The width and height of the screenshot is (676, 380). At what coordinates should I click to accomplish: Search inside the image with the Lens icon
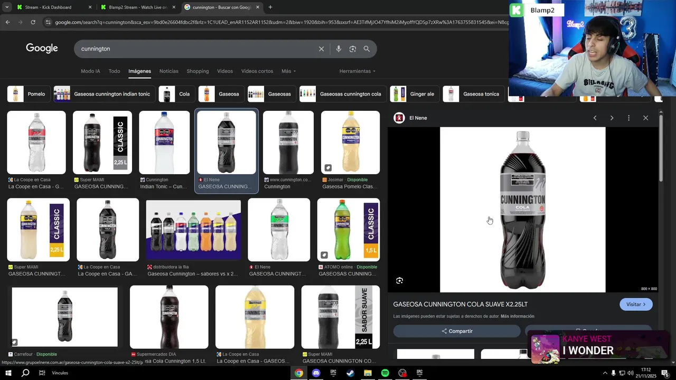point(399,281)
